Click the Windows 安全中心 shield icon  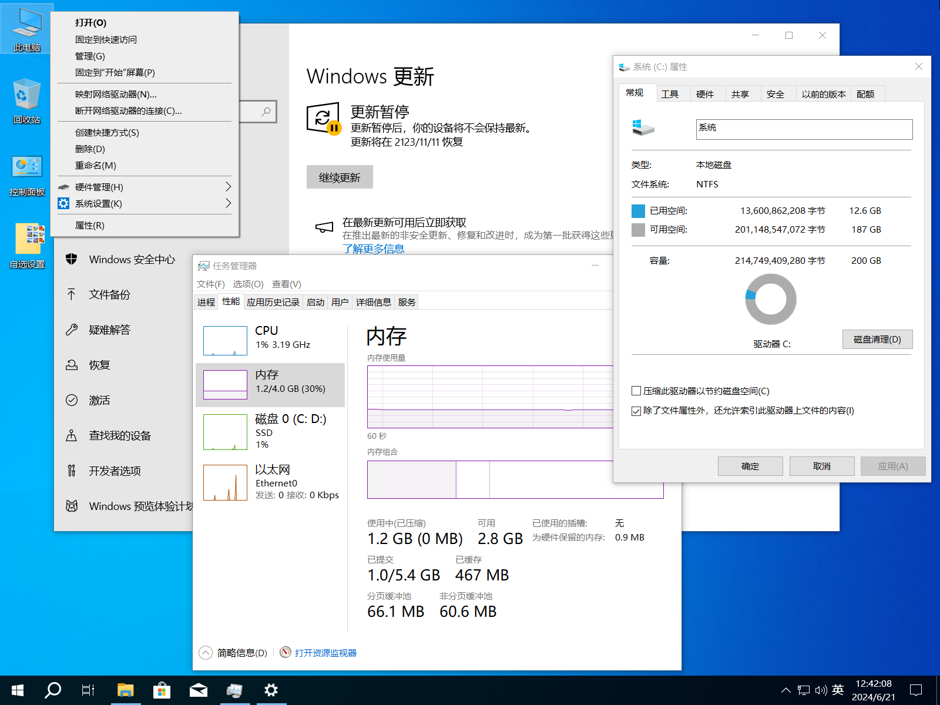[x=72, y=259]
